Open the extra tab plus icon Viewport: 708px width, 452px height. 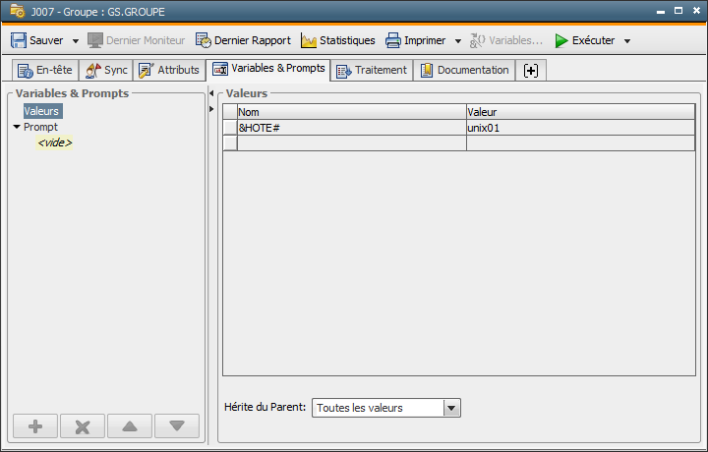(531, 71)
